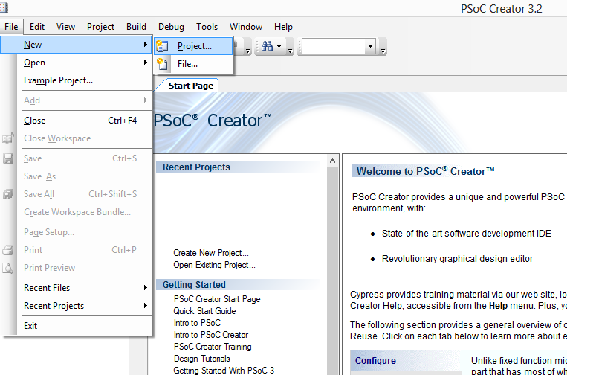Click the Print printer icon
Screen dimensions: 599x375
(8, 250)
